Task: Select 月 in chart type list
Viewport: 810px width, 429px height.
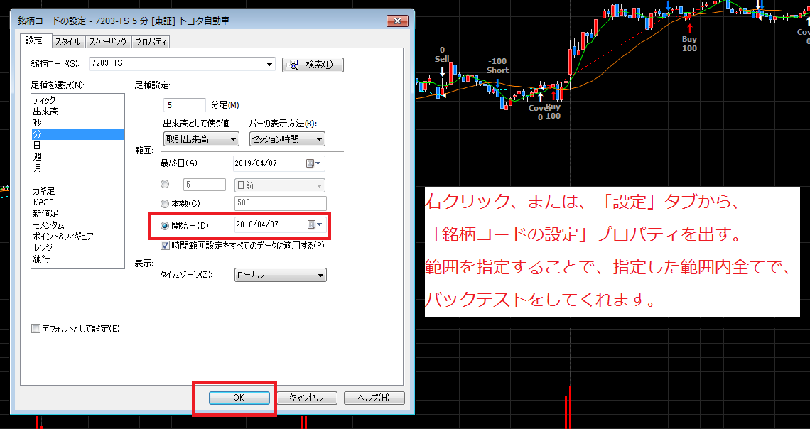Action: click(x=77, y=168)
